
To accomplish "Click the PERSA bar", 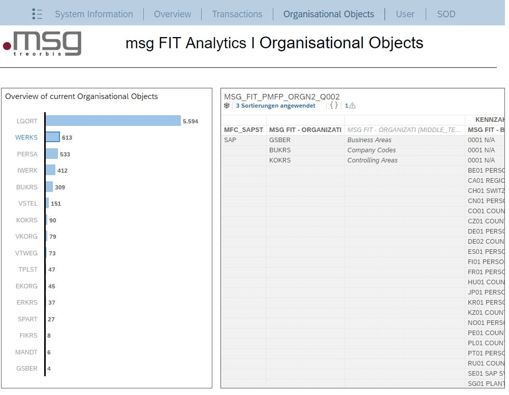I will [x=52, y=154].
